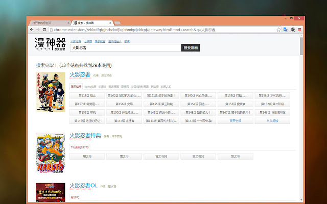Open chapter 第158话
Image resolution: width=327 pixels, height=204 pixels.
[272, 96]
